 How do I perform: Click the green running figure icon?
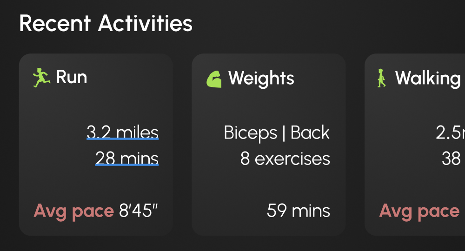41,78
